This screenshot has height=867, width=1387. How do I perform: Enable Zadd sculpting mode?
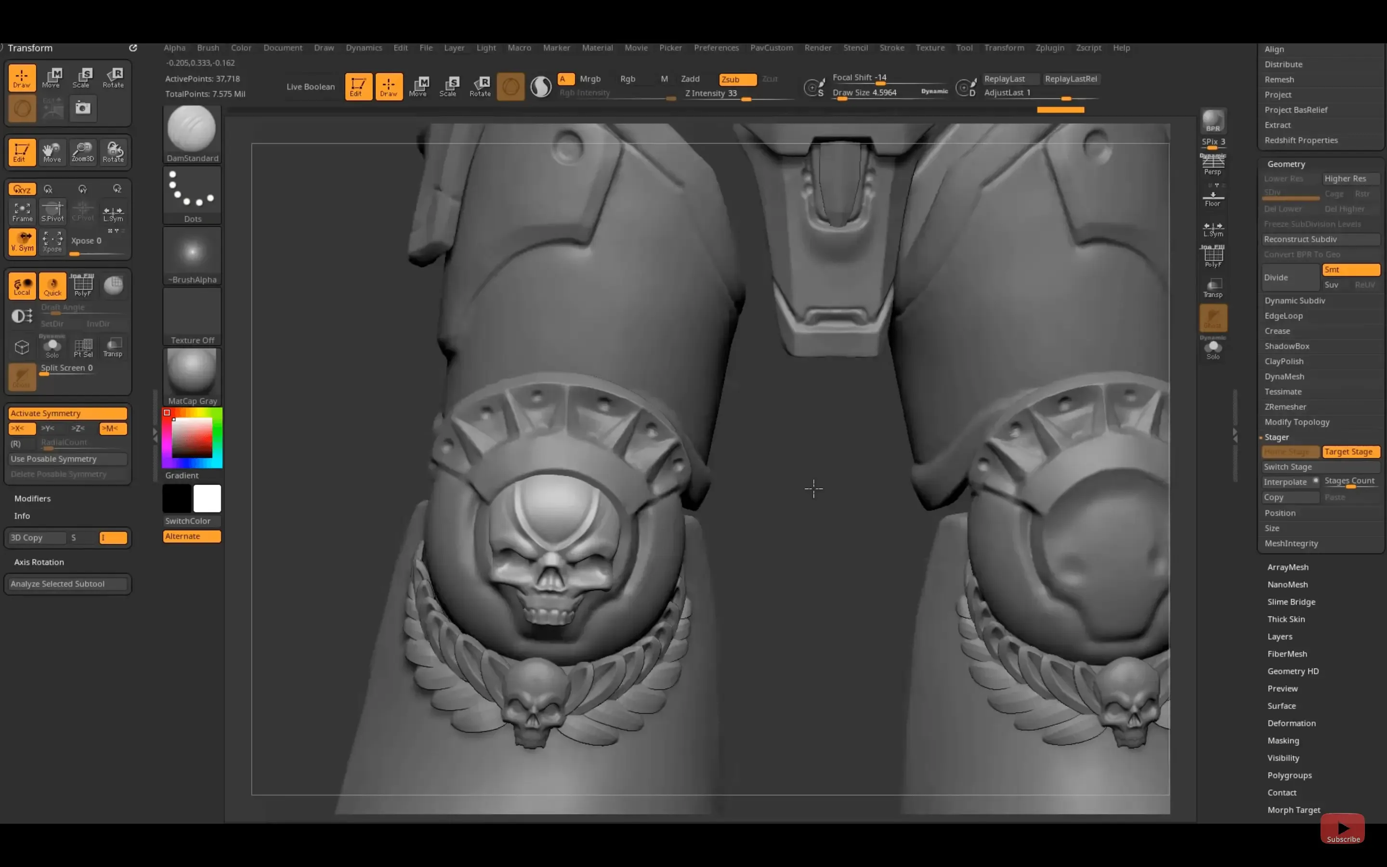click(x=691, y=79)
